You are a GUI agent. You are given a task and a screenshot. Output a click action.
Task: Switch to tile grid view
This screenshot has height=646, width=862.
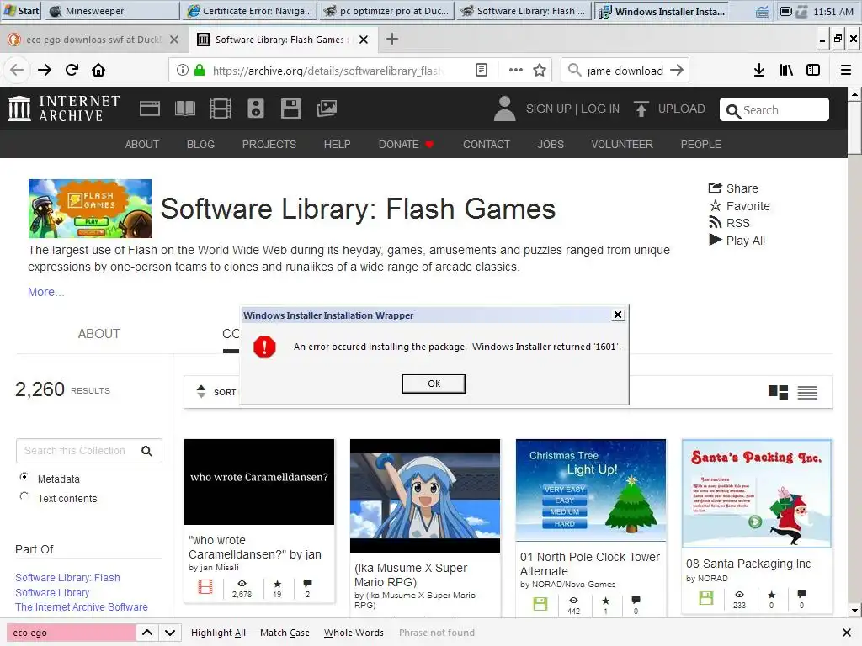pos(778,392)
